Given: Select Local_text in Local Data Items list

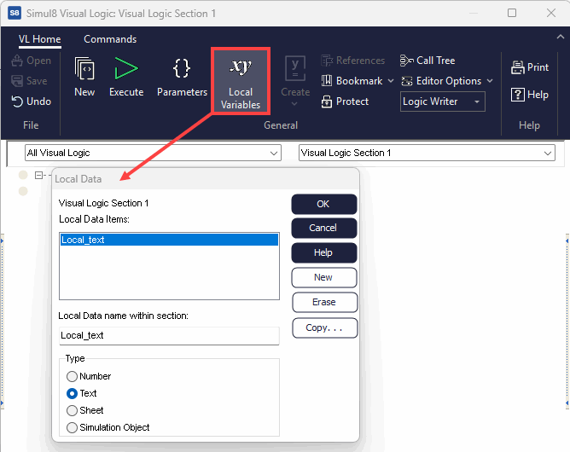Looking at the screenshot, I should [169, 240].
